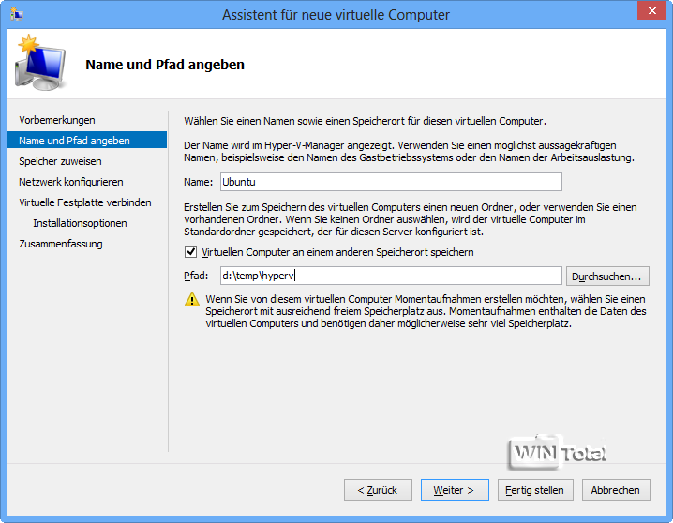Screen dimensions: 673x523
Task: Jump to the Zusammenfassung step
Action: tap(61, 244)
